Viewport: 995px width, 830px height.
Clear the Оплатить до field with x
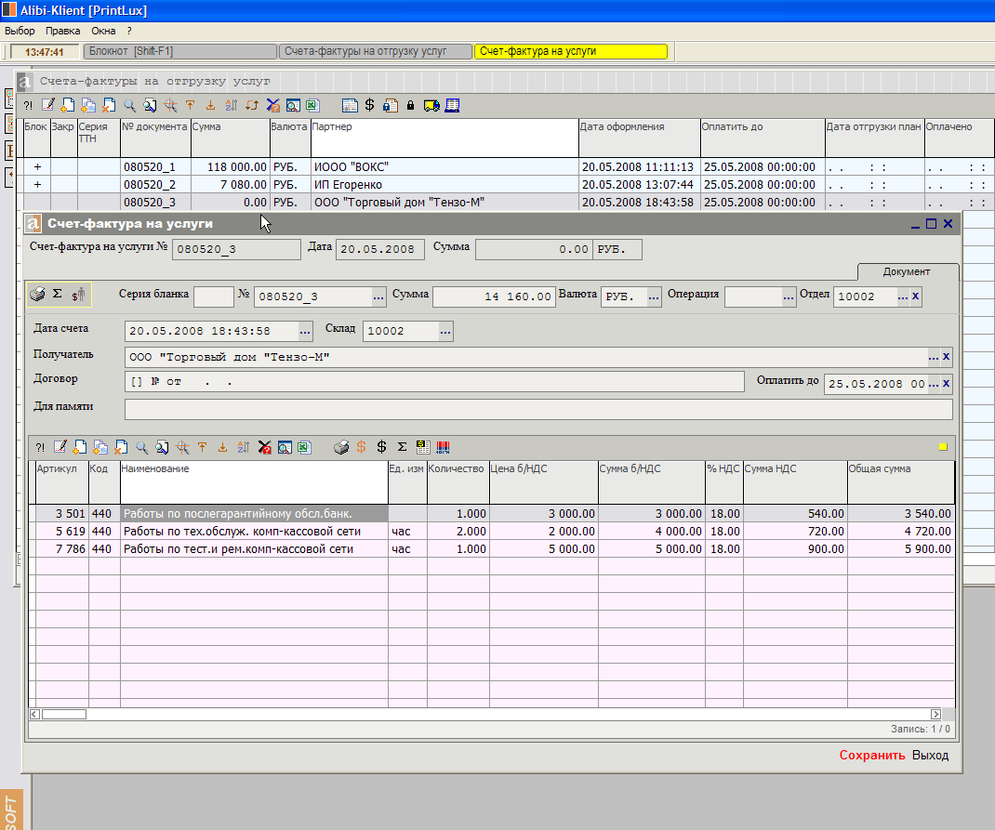pos(946,383)
